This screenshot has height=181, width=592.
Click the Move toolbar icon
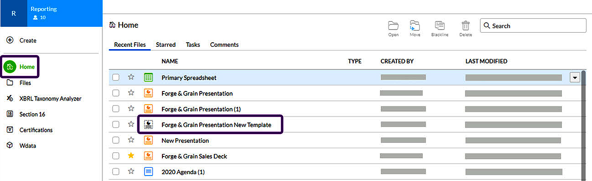(x=415, y=25)
